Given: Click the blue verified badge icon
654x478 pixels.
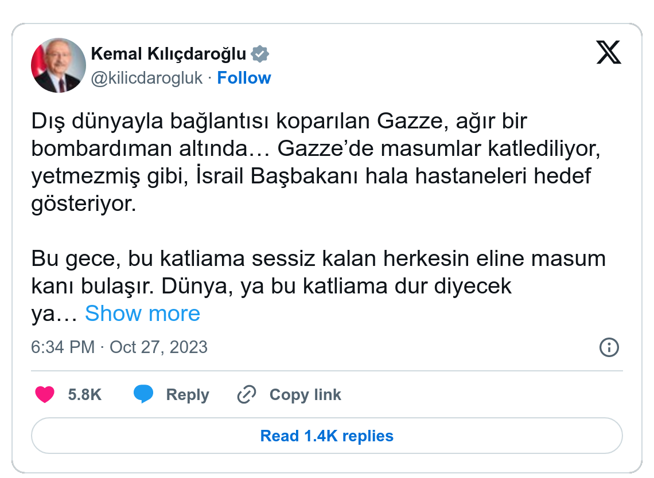Looking at the screenshot, I should click(x=260, y=54).
